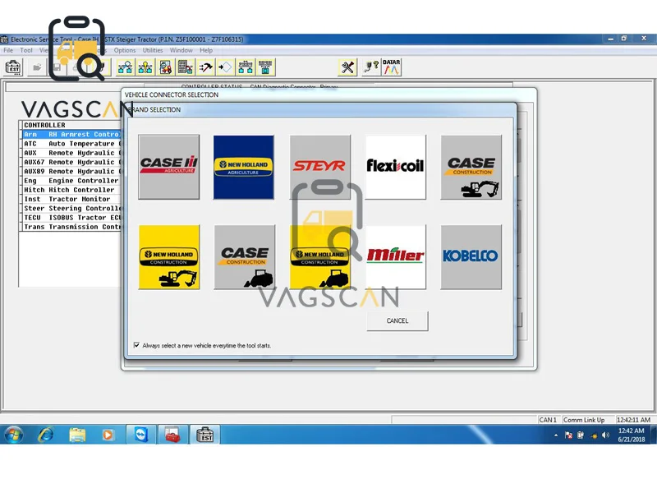Click the connector help question mark icon
This screenshot has height=493, width=657.
click(x=371, y=67)
